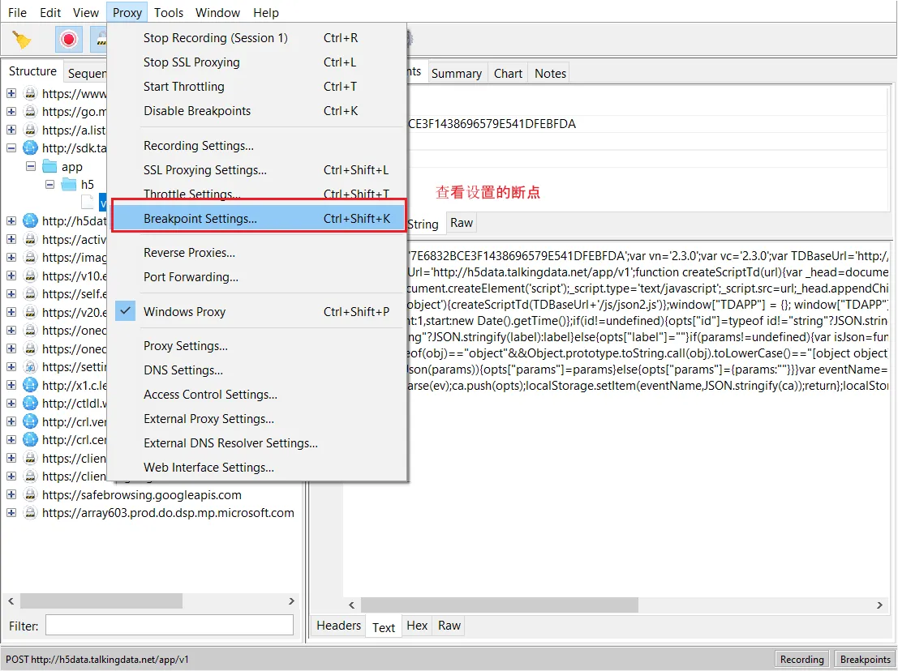
Task: Click the lock icon beside https://www
Action: tap(30, 93)
